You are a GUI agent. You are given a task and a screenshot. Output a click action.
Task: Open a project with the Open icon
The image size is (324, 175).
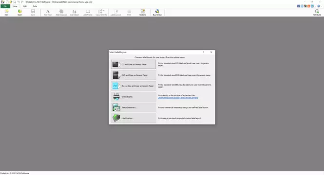20,12
